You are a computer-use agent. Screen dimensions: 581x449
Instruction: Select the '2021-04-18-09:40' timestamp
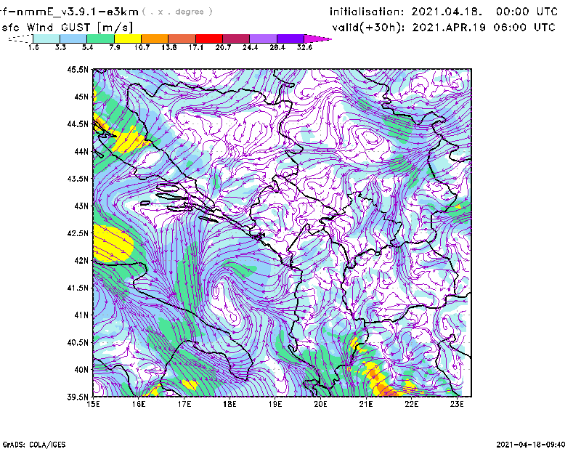(531, 445)
